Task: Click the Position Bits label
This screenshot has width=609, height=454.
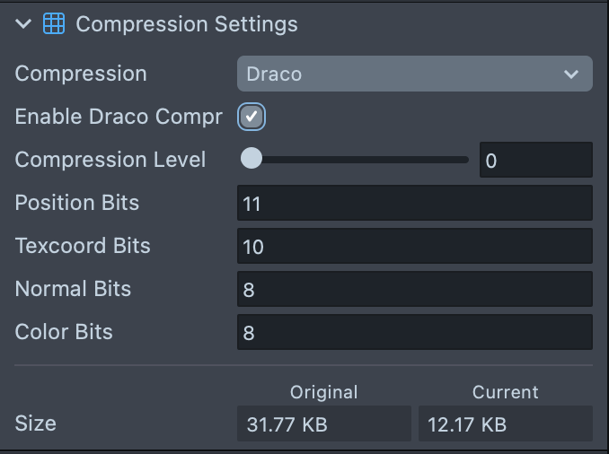Action: [x=77, y=203]
